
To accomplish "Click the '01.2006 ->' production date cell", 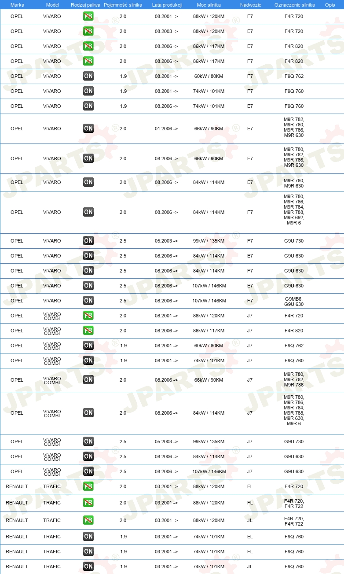I will coord(166,129).
